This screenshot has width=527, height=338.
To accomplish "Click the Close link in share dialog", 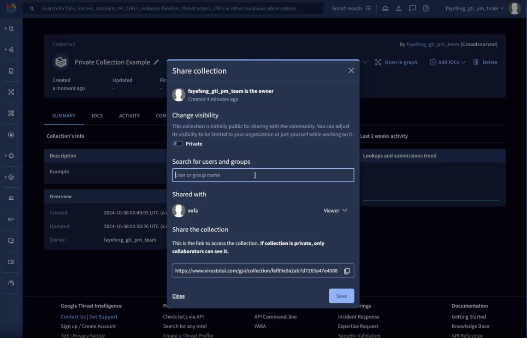I will click(x=178, y=296).
